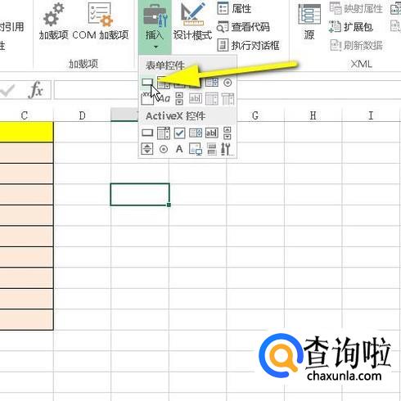Image resolution: width=401 pixels, height=401 pixels.
Task: Open the 属性 properties
Action: pos(234,8)
